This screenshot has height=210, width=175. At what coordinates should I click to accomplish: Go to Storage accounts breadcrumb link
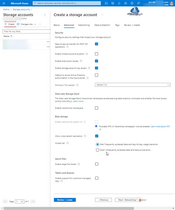[x=21, y=9]
